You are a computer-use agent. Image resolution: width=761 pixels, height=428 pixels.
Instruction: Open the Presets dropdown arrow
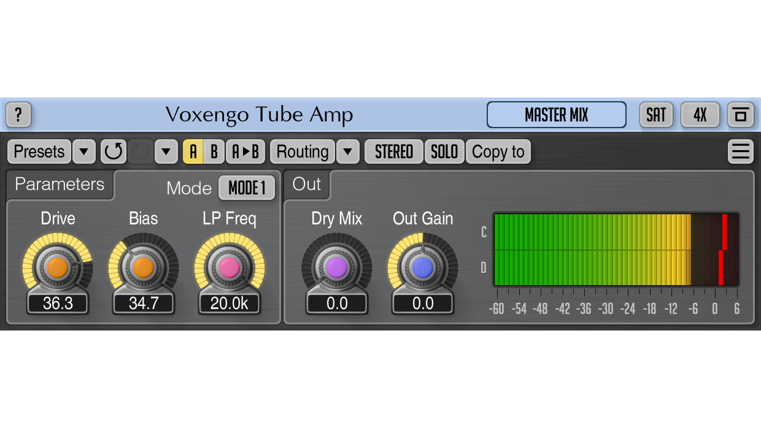(84, 151)
